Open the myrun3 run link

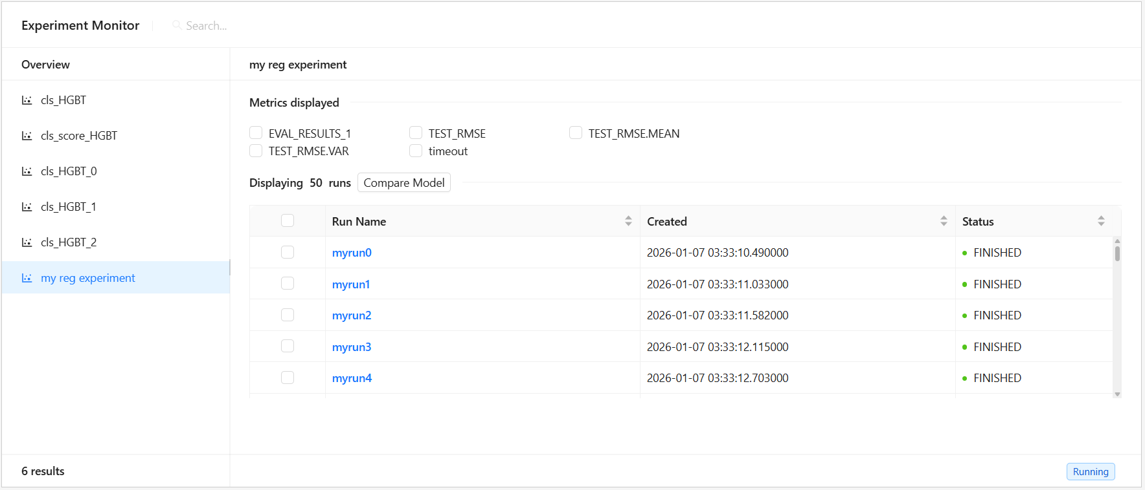pos(352,347)
